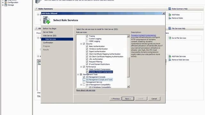The width and height of the screenshot is (205, 115).
Task: Uncheck Digest Authentication
Action: pos(87,51)
